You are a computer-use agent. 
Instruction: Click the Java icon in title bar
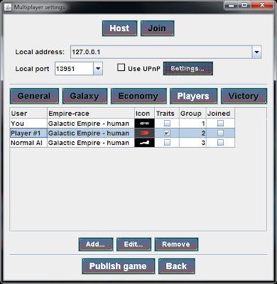point(8,7)
